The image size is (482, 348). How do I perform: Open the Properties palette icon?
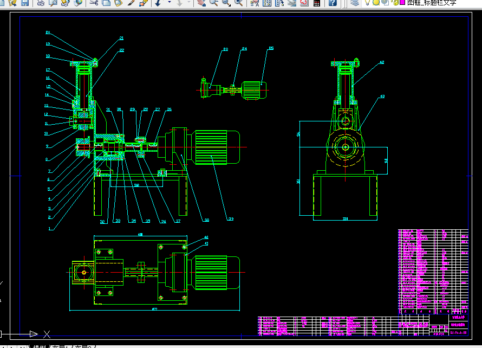click(x=255, y=3)
